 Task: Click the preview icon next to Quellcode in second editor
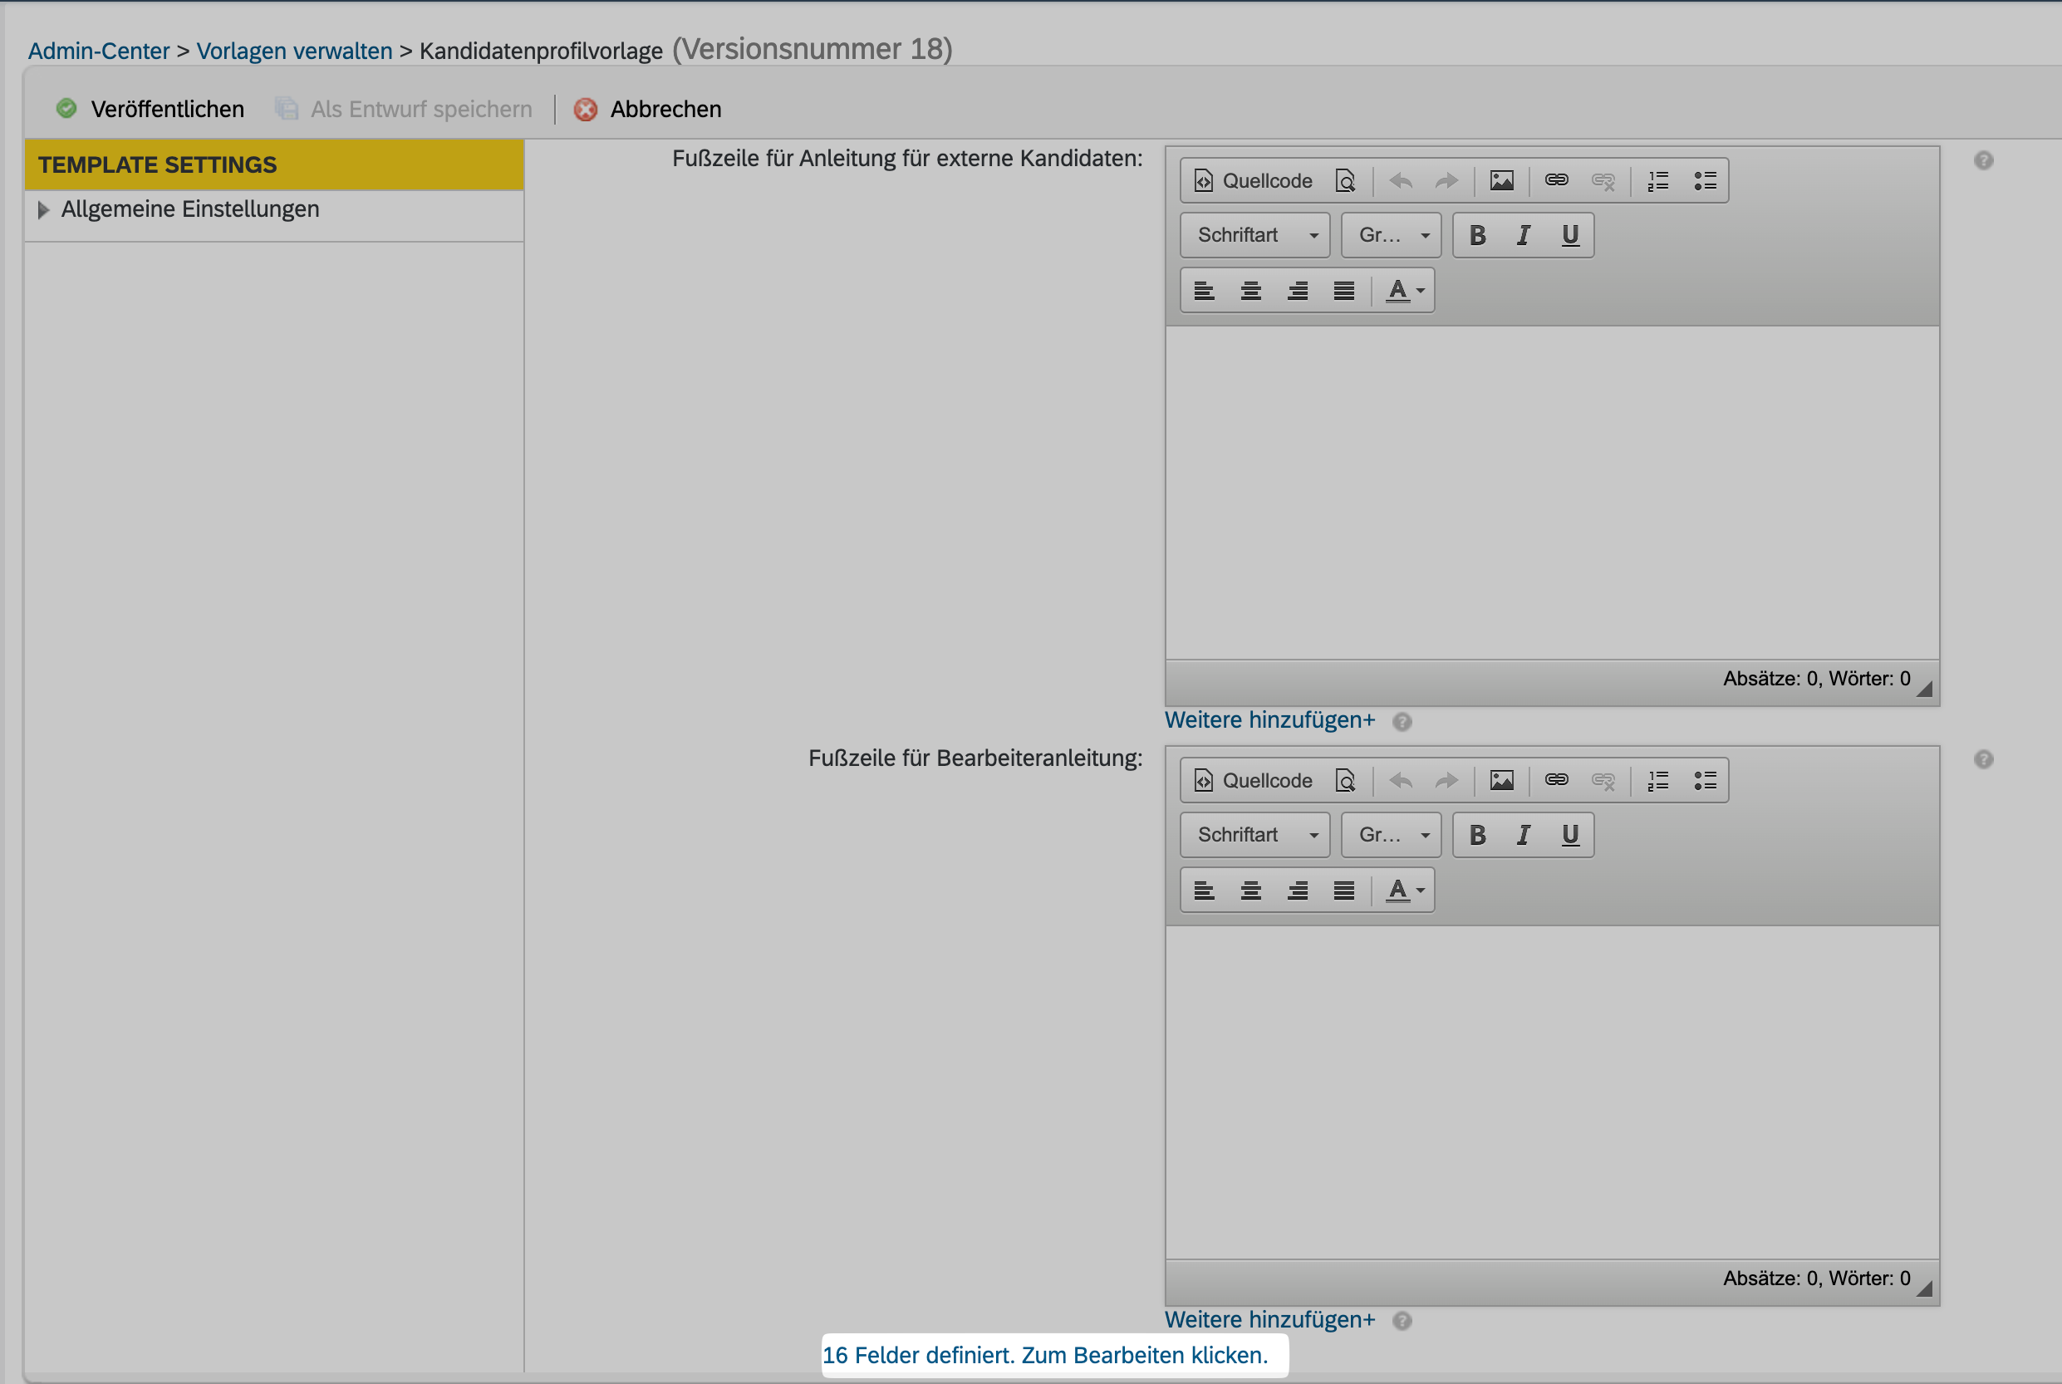(x=1345, y=780)
